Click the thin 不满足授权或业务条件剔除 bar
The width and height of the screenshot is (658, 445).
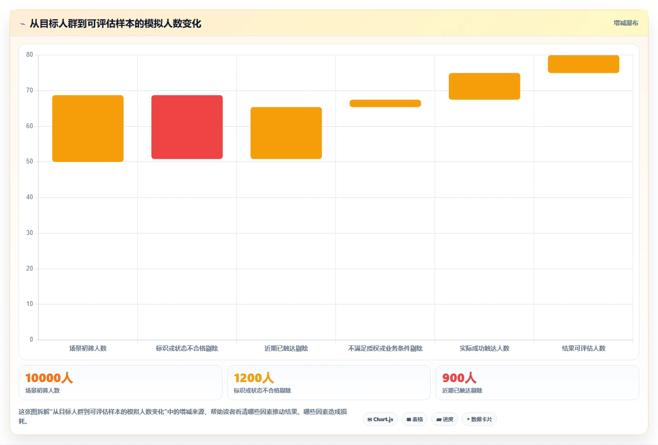(x=385, y=103)
